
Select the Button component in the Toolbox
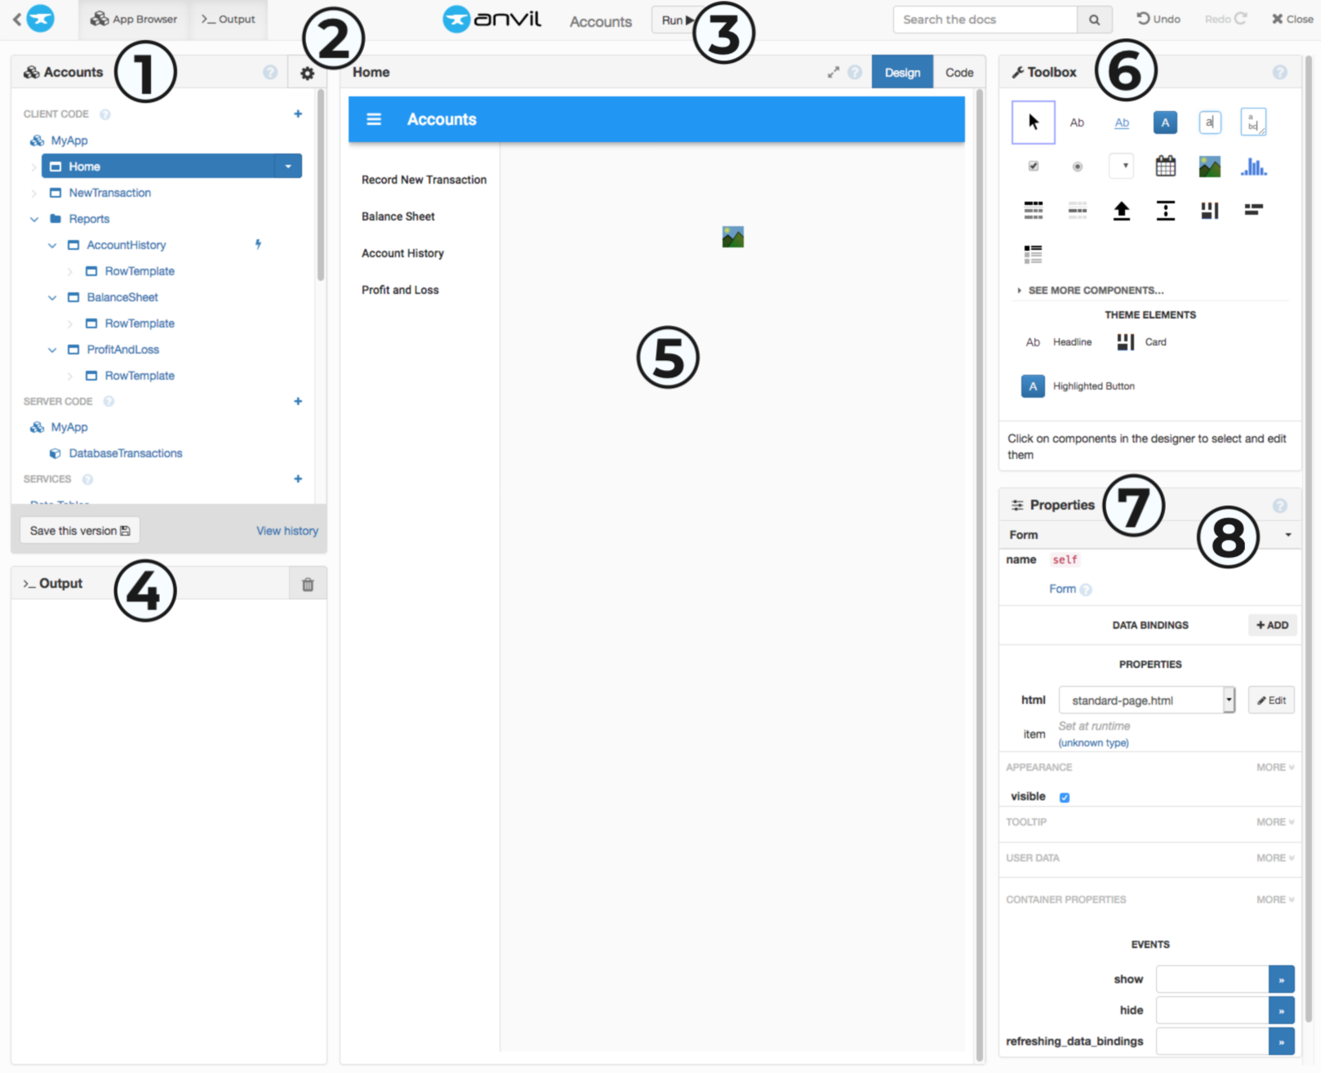point(1165,122)
